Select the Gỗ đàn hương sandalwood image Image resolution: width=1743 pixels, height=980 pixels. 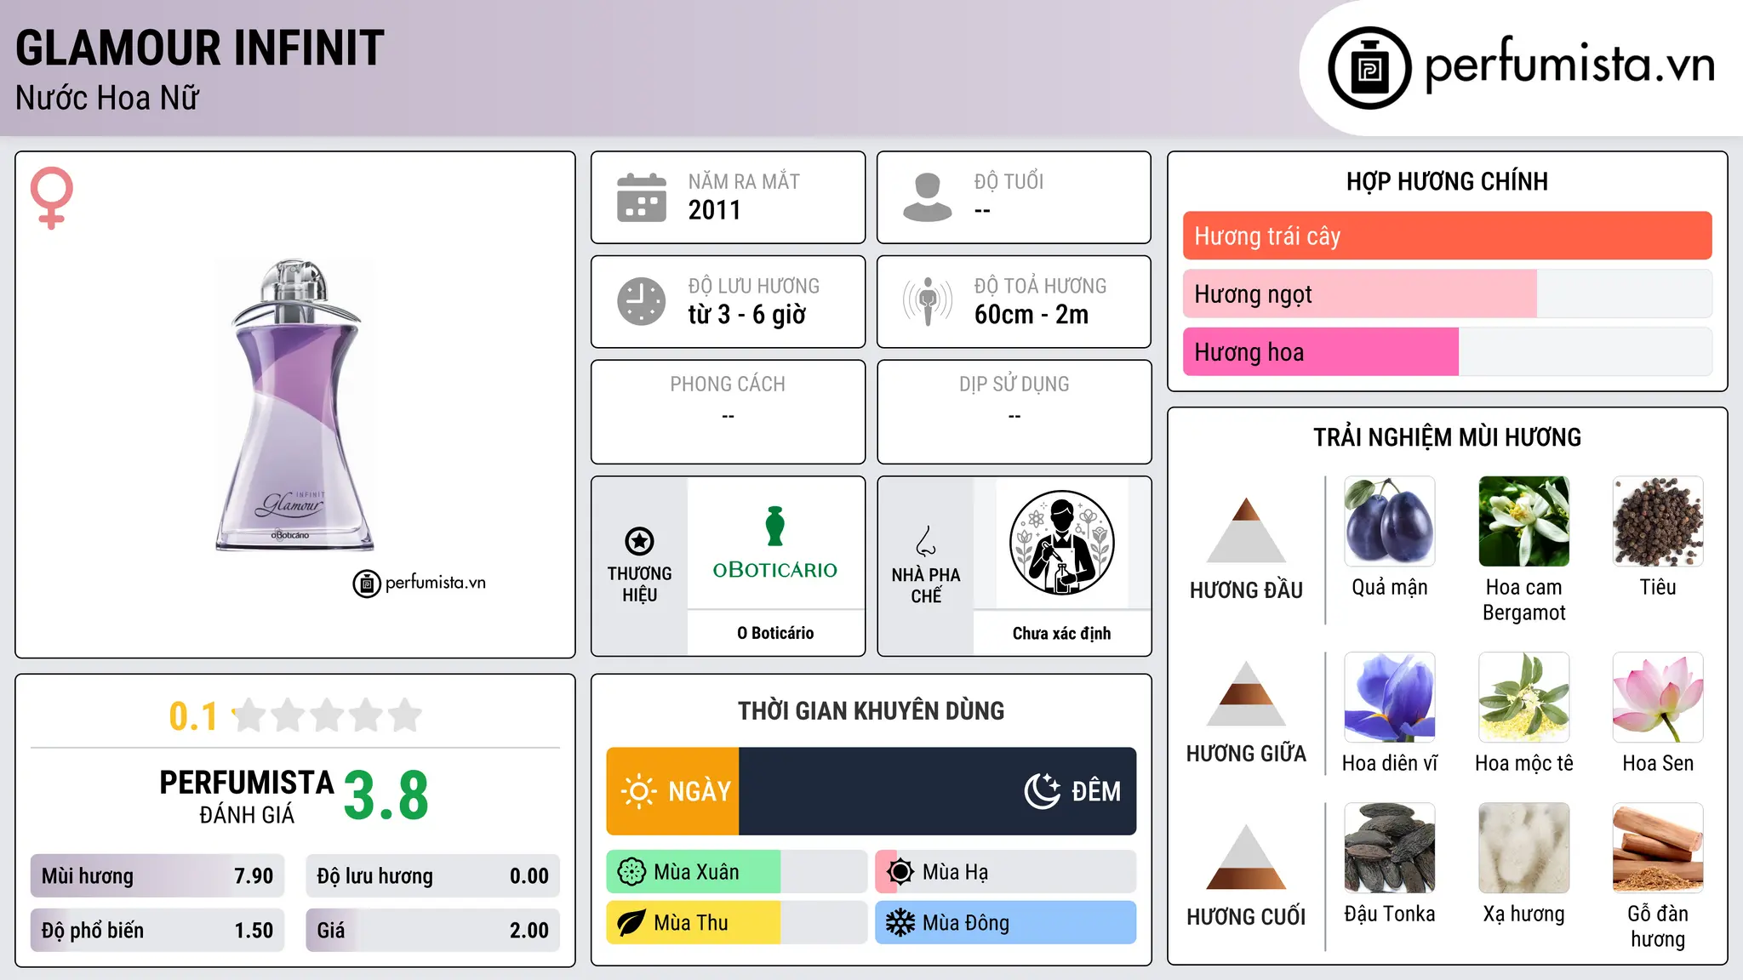(1658, 848)
